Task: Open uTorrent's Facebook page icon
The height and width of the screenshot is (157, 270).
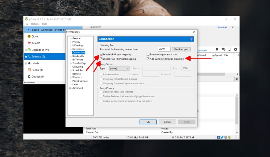Action: pyautogui.click(x=218, y=137)
